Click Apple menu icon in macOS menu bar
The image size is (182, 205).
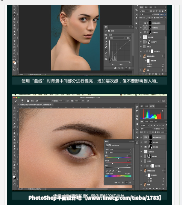point(15,95)
